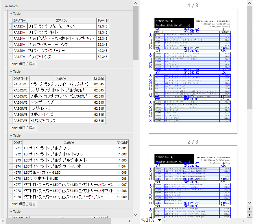Collapse the top-level Tables section
253x224 pixels.
pos(6,6)
